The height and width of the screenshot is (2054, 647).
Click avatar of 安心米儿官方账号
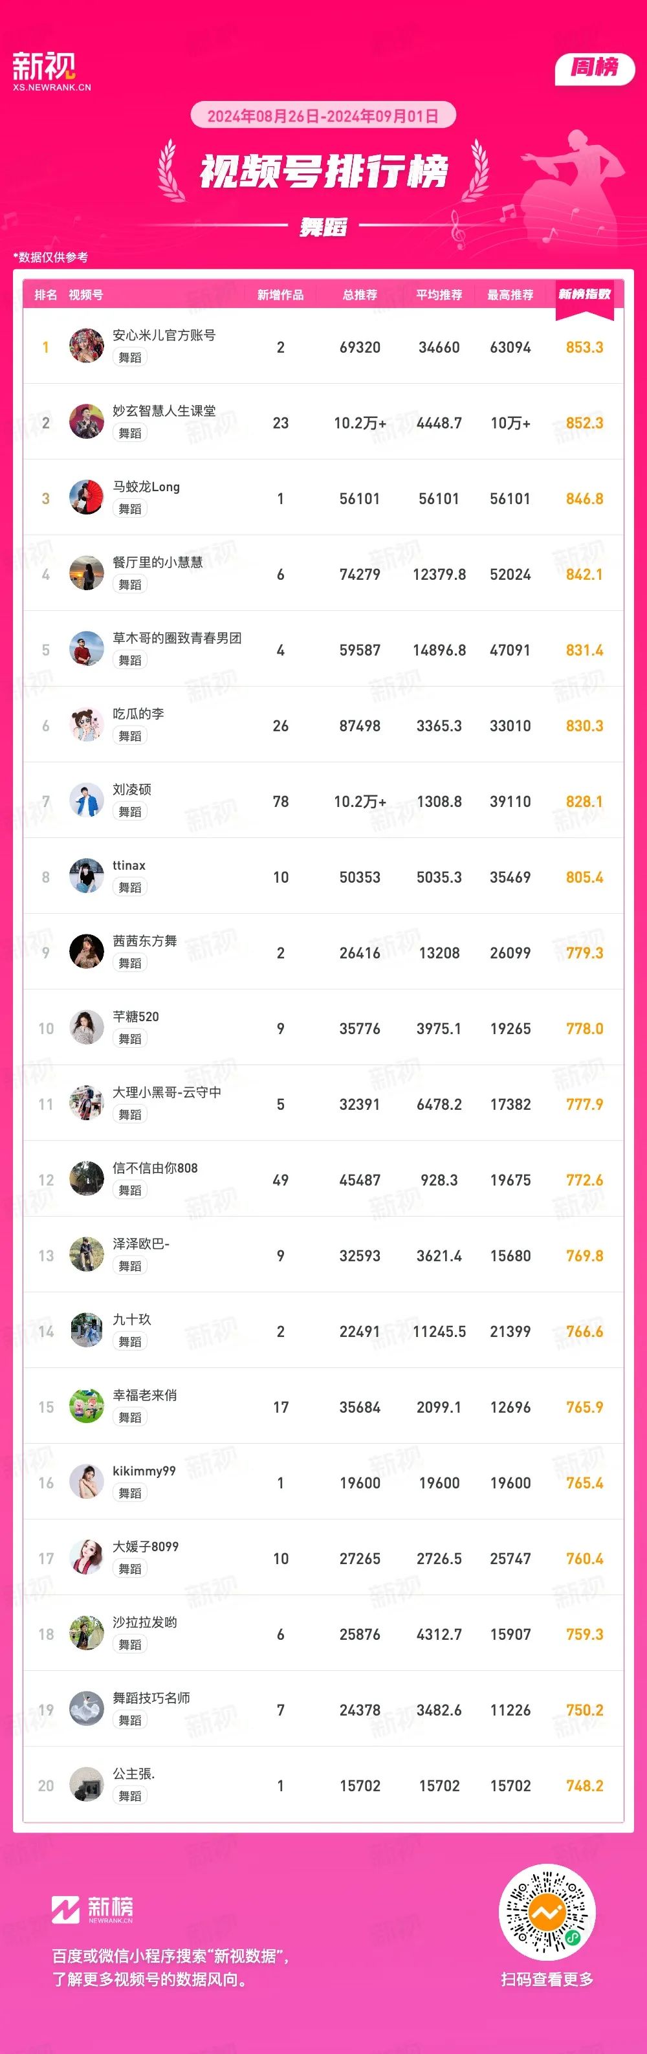[86, 346]
